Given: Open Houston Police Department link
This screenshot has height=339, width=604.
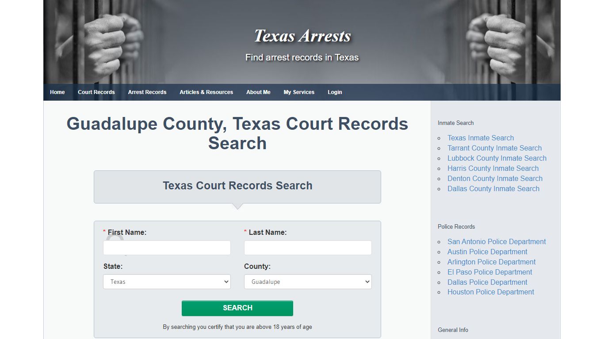Looking at the screenshot, I should coord(491,292).
